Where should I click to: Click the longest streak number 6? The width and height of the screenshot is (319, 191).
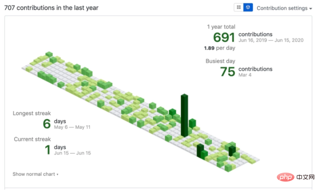point(47,124)
